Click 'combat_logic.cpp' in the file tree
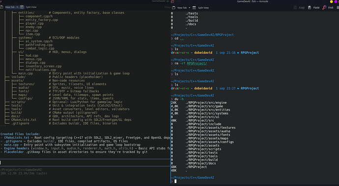 (40, 48)
